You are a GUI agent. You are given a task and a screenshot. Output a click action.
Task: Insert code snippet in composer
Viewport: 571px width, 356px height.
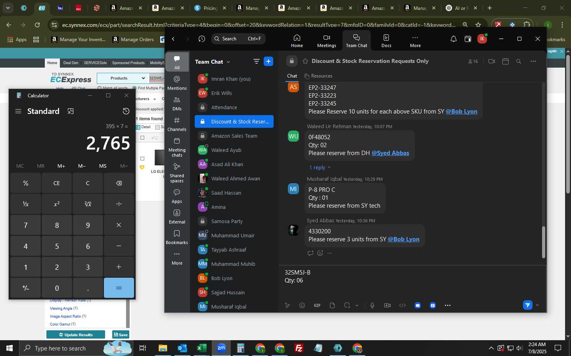[x=402, y=305]
